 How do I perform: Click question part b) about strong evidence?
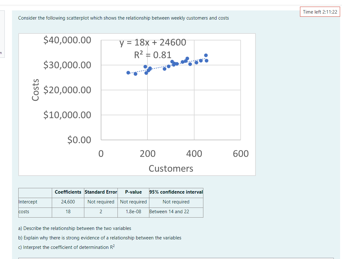(x=100, y=238)
